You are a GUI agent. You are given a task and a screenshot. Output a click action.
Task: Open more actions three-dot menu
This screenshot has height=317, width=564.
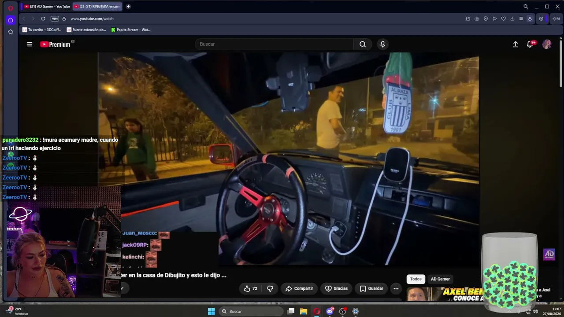tap(396, 288)
